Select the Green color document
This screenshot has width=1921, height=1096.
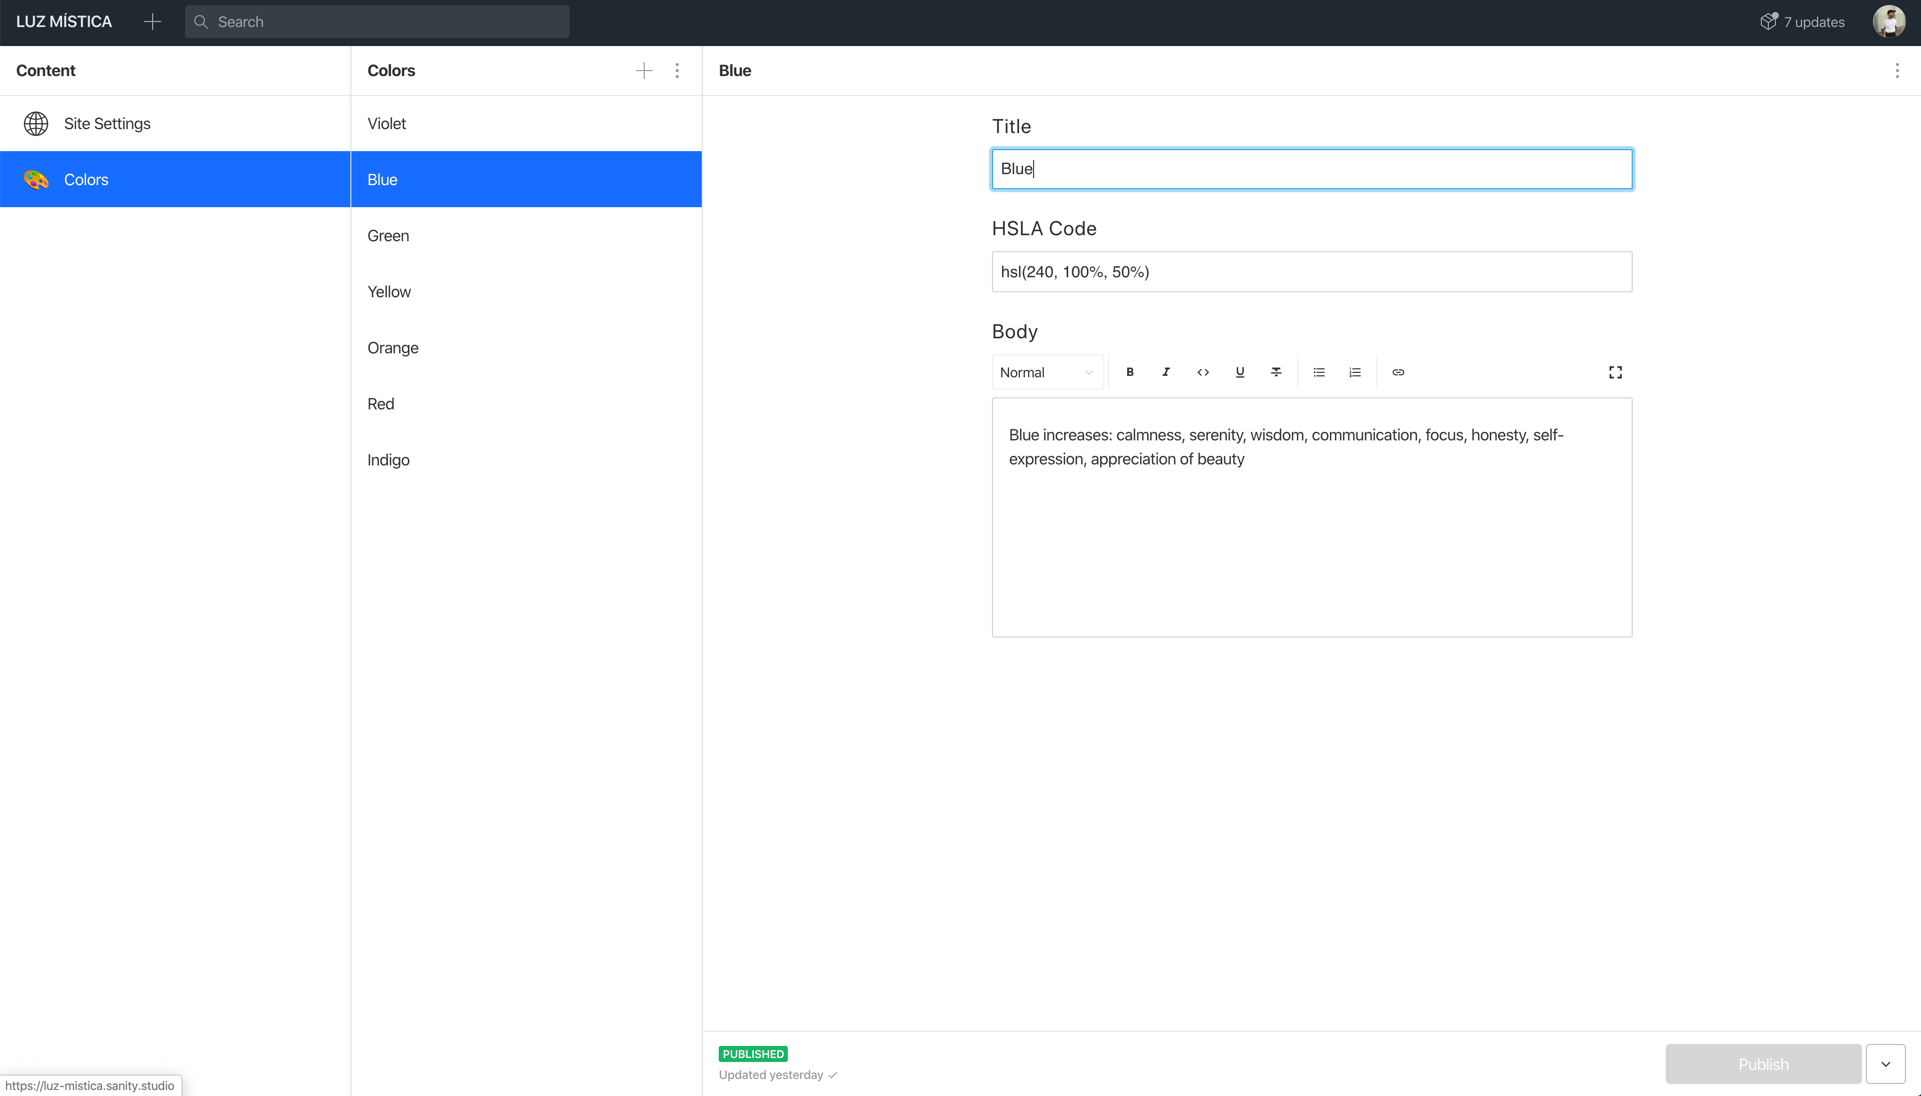388,236
